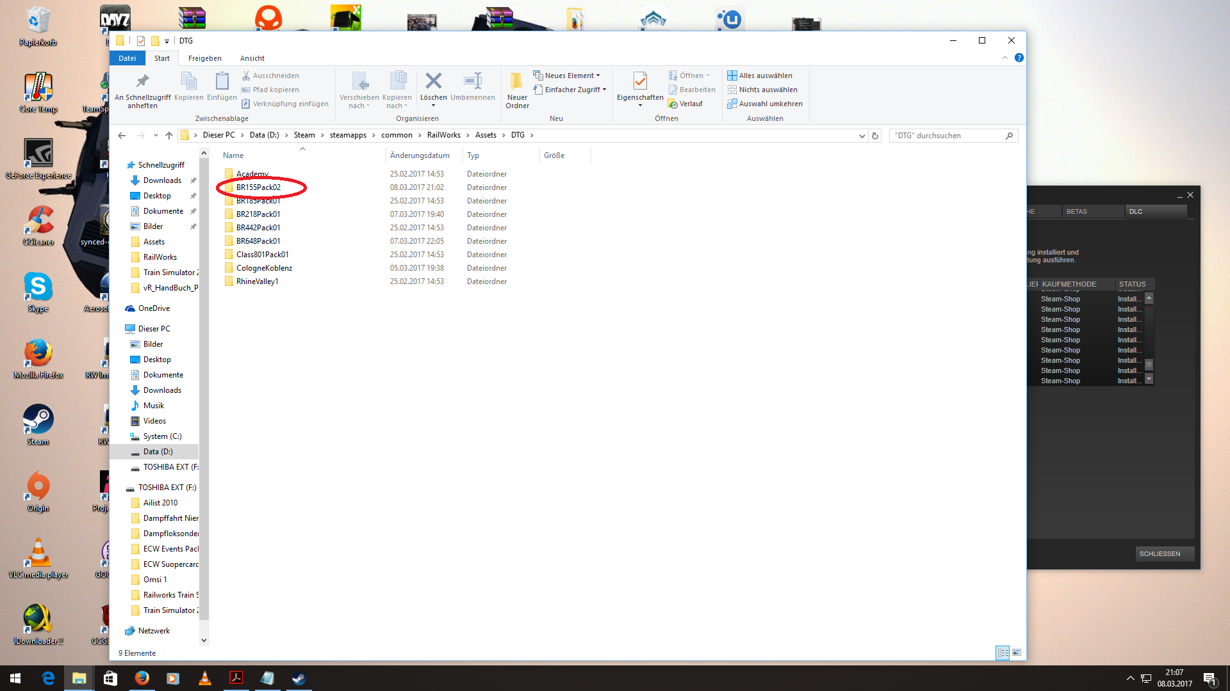Navigate up one folder level arrow
The width and height of the screenshot is (1230, 691).
click(169, 136)
